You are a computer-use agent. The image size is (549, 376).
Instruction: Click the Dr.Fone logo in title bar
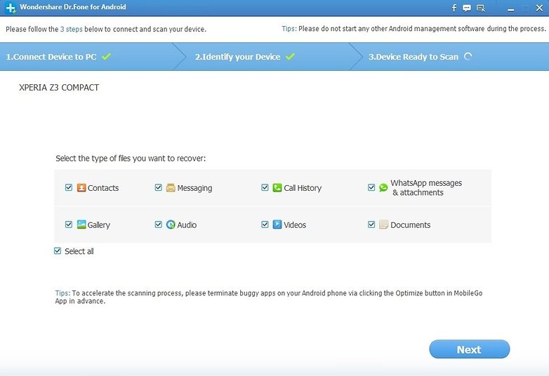click(x=10, y=8)
